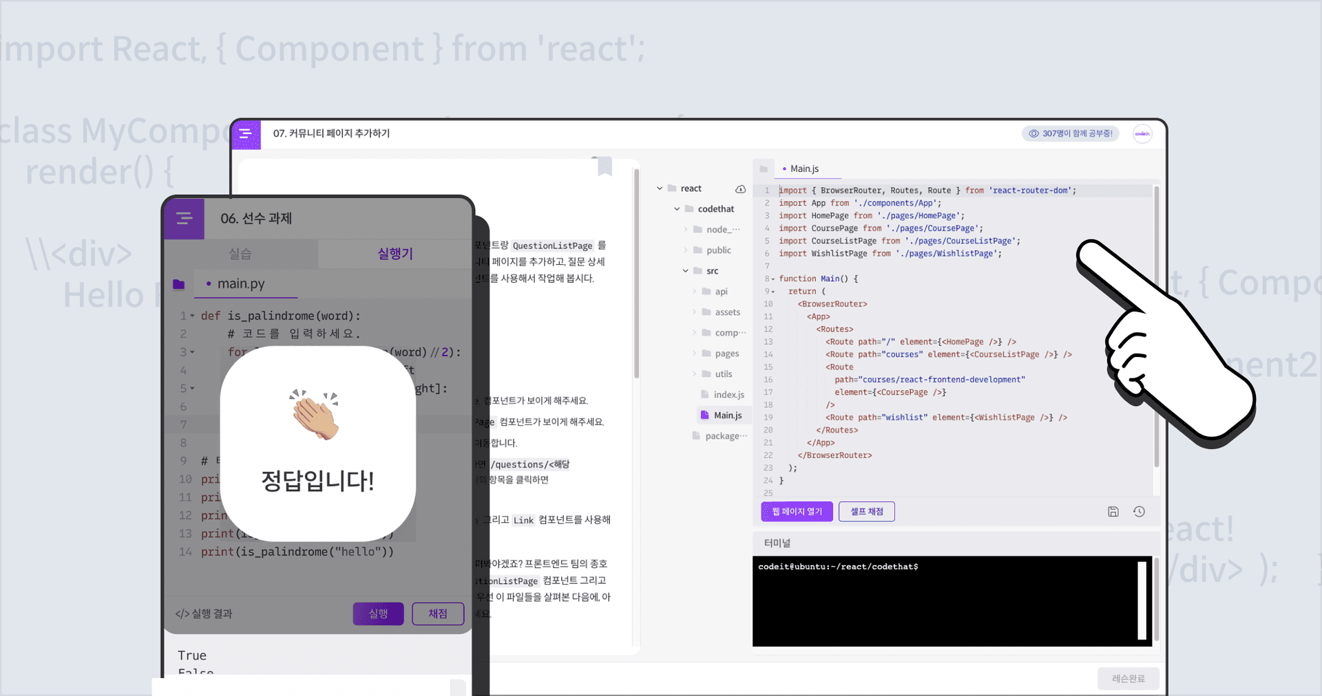
Task: Expand the pages folder in file tree
Action: click(x=694, y=354)
